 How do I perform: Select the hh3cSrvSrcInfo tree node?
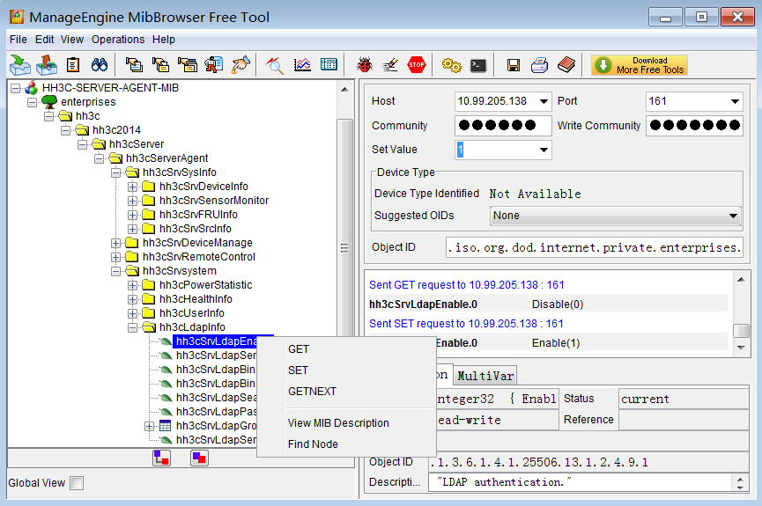point(196,229)
